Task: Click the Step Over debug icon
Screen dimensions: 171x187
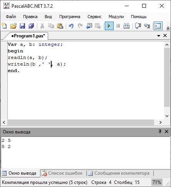Action: click(147, 26)
